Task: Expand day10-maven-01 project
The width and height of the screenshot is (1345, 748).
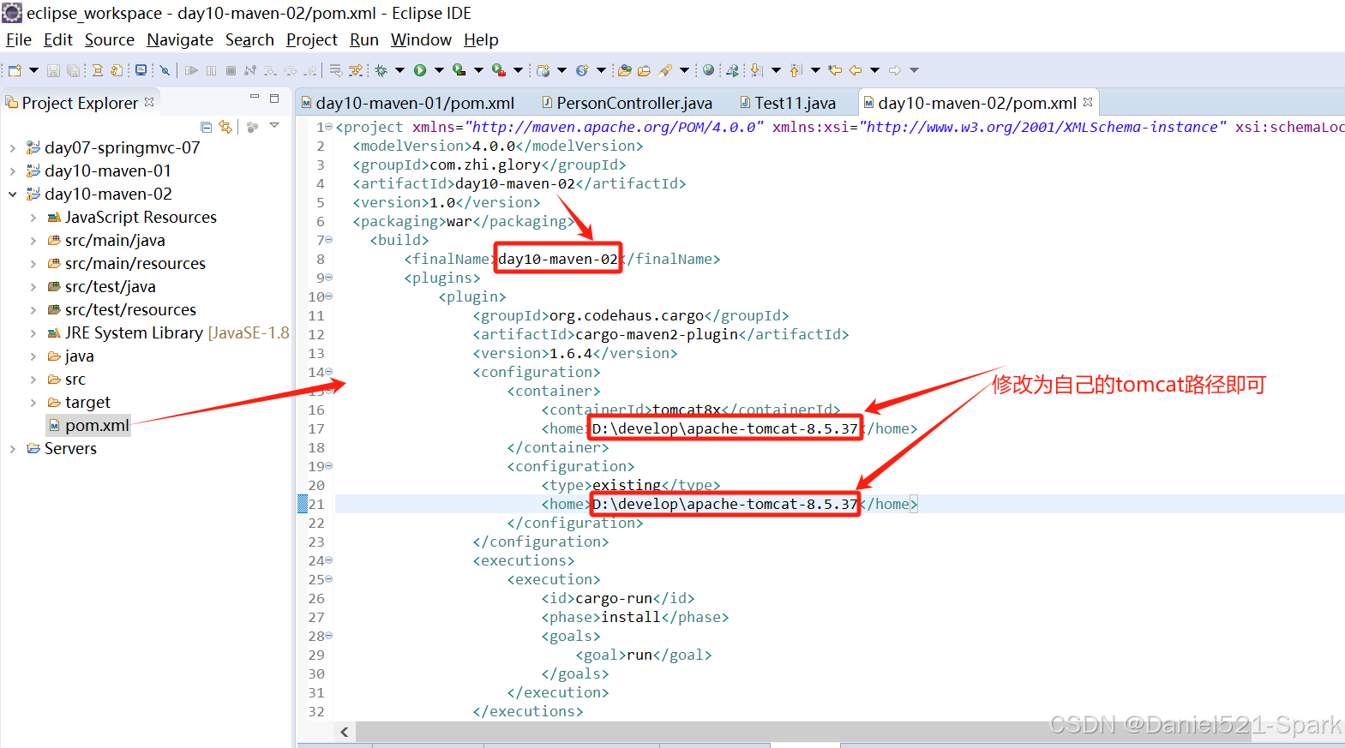Action: (13, 171)
